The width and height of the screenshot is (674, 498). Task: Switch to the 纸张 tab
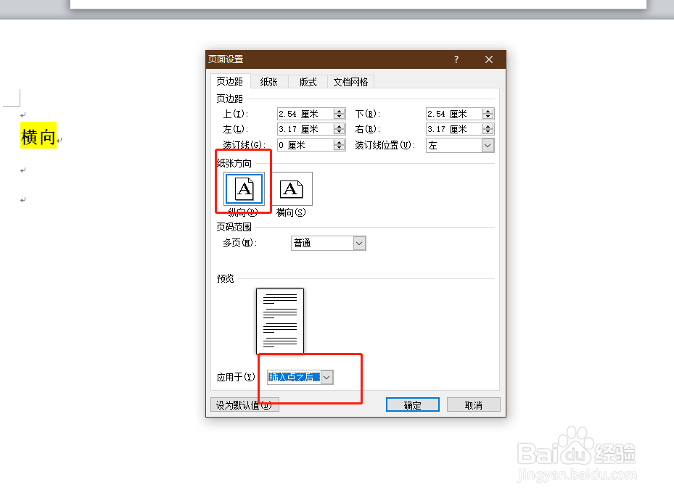pyautogui.click(x=268, y=81)
